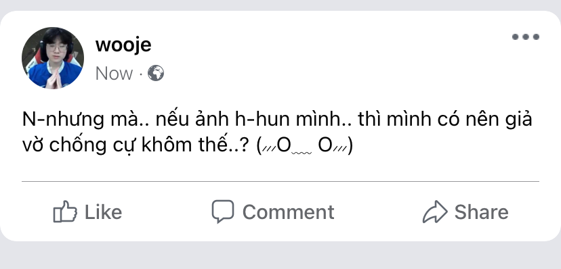
Task: Click the globe public privacy icon
Action: click(x=156, y=73)
